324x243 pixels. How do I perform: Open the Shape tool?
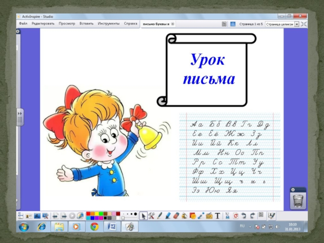pos(192,215)
